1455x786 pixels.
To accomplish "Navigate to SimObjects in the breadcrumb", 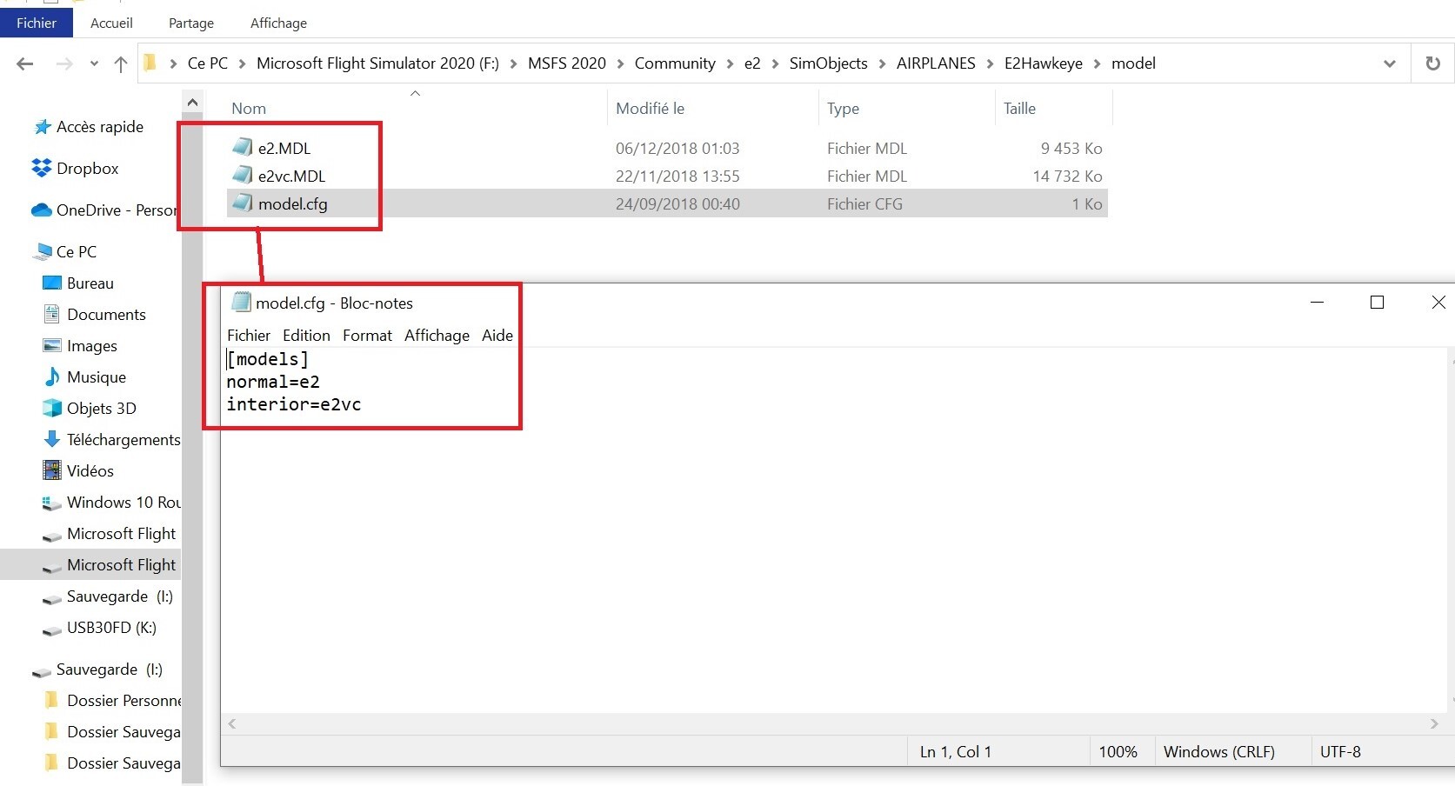I will (x=828, y=63).
